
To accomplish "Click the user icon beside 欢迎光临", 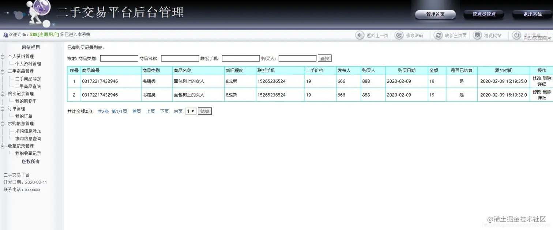I will (6, 35).
